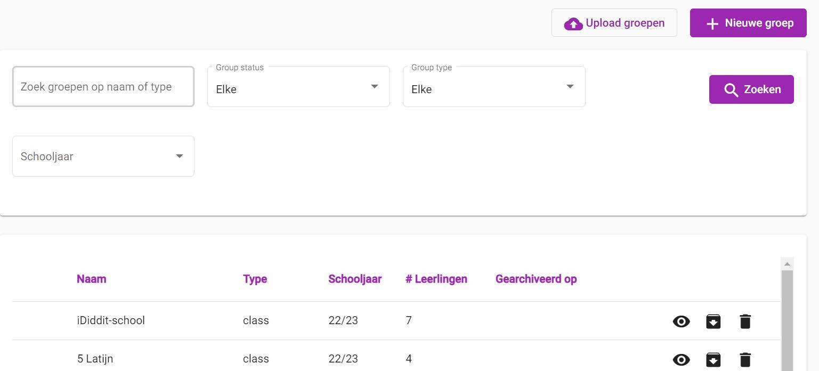819x371 pixels.
Task: Sort by the Naam column header
Action: coord(91,279)
